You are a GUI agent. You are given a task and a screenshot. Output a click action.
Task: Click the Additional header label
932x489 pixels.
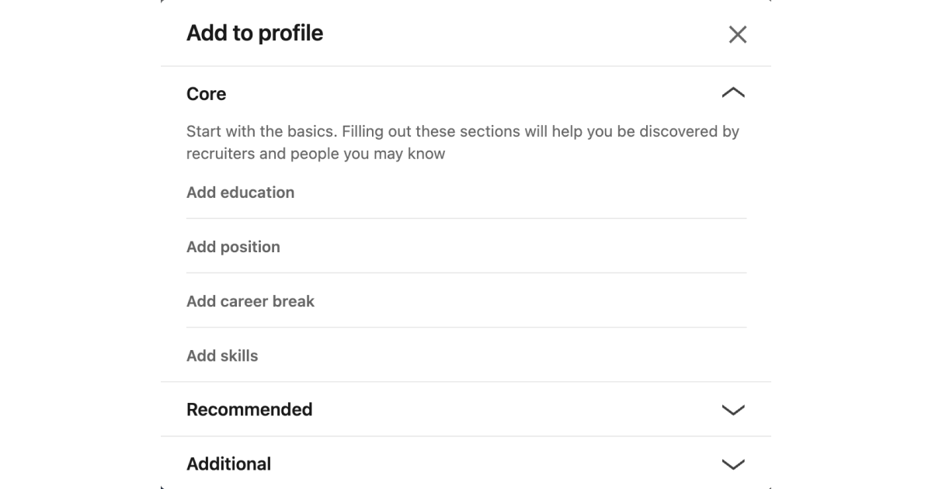228,463
